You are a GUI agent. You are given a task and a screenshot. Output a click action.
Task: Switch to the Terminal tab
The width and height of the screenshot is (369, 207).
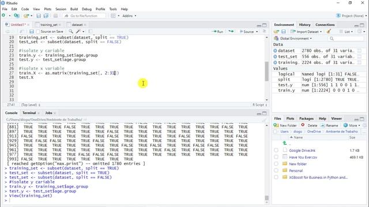tap(29, 113)
